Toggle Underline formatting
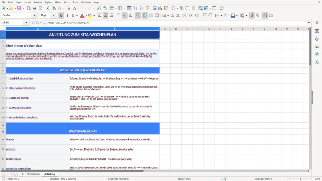 coord(73,15)
